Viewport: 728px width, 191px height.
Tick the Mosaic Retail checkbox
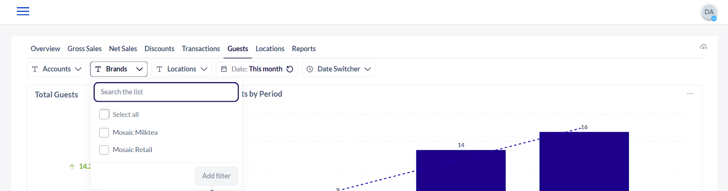click(104, 150)
